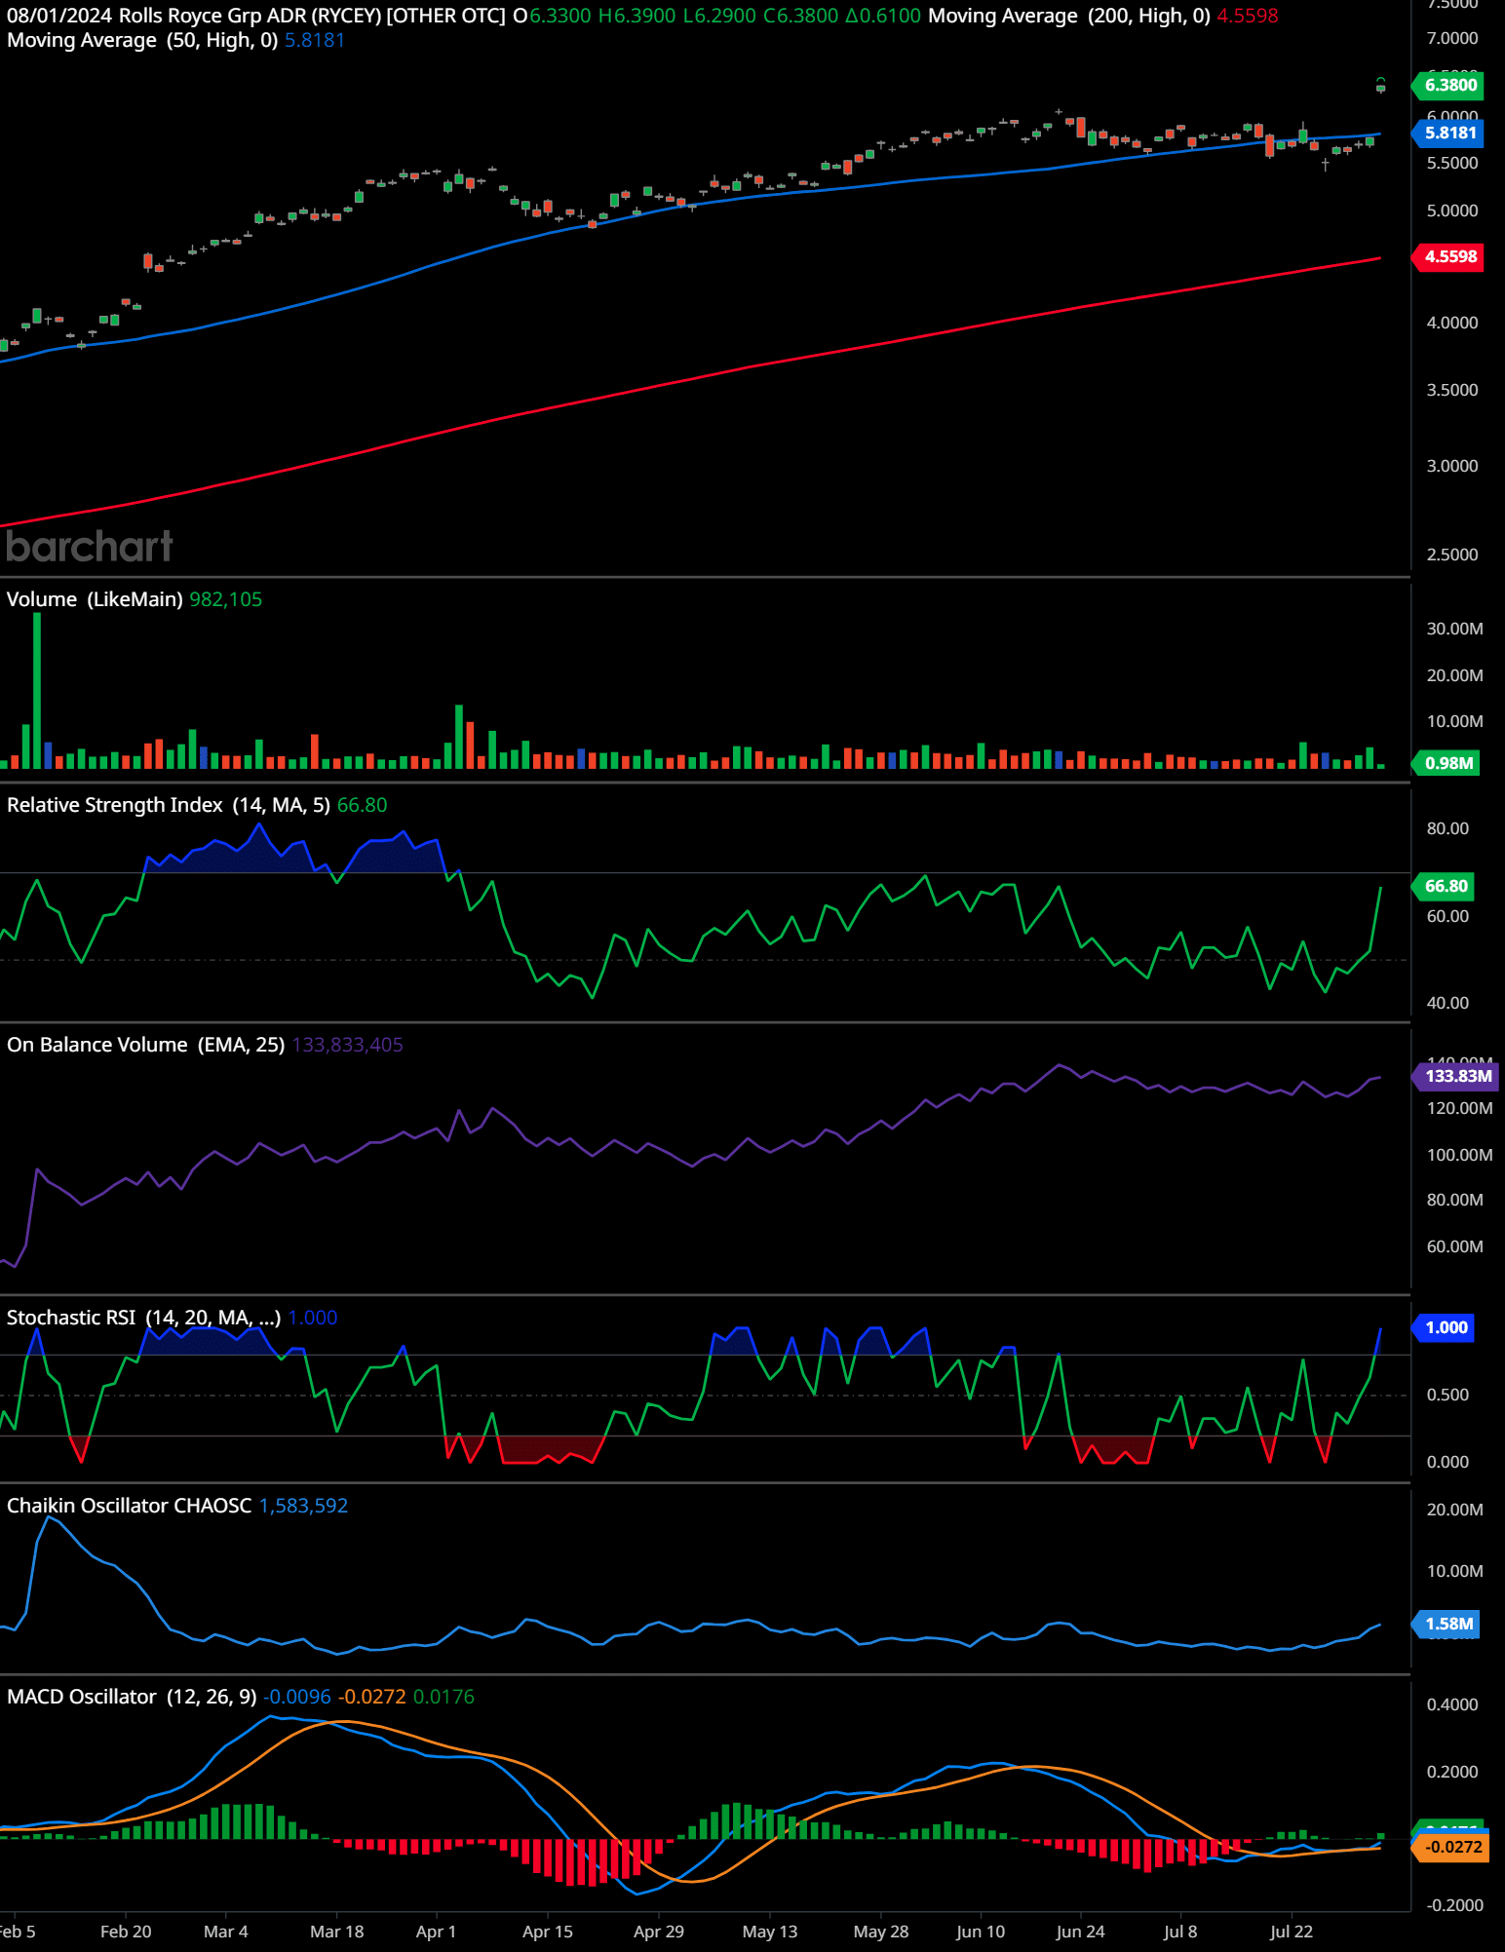This screenshot has width=1505, height=1952.
Task: Click the Volume (LikeMain) indicator label
Action: (95, 599)
